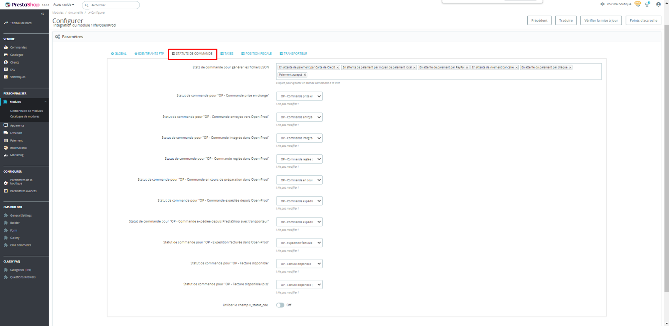The image size is (669, 326).
Task: Click the Livraison truck icon
Action: point(6,133)
